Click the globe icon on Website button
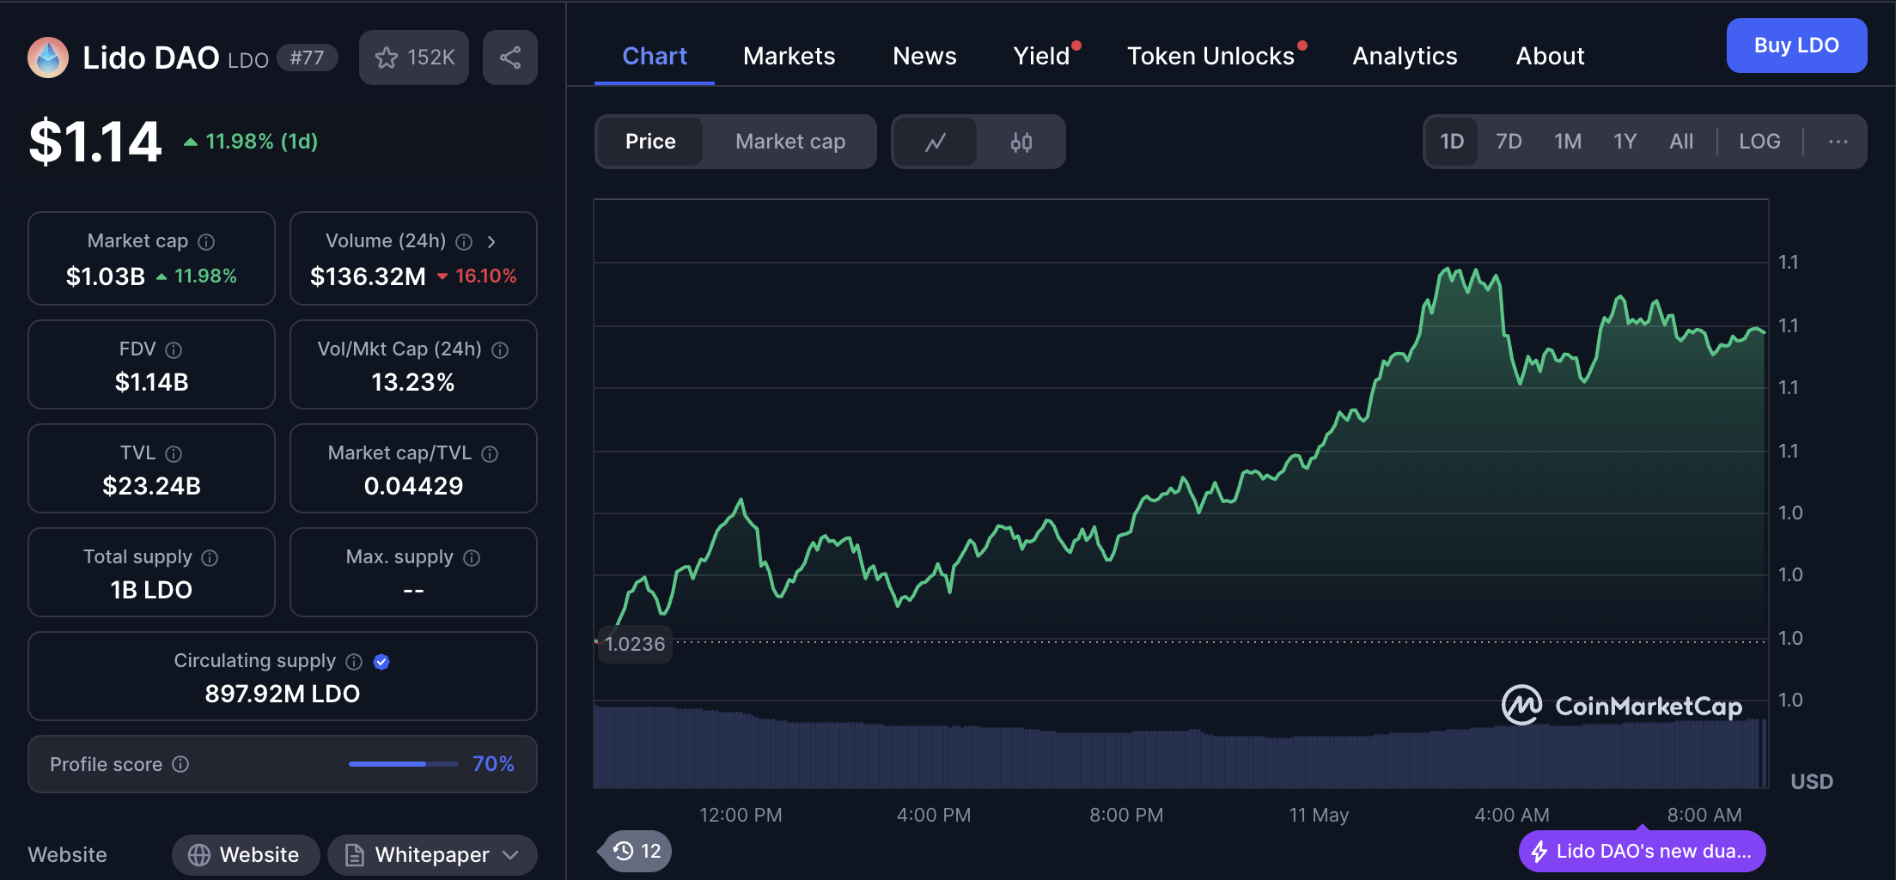The width and height of the screenshot is (1896, 880). click(199, 855)
